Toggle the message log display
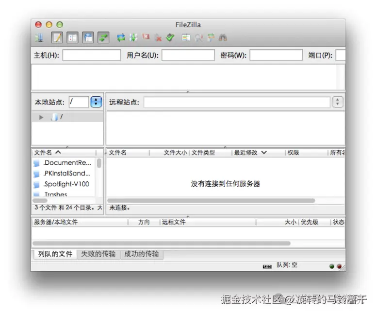Viewport: 376px width, 314px height. [57, 37]
